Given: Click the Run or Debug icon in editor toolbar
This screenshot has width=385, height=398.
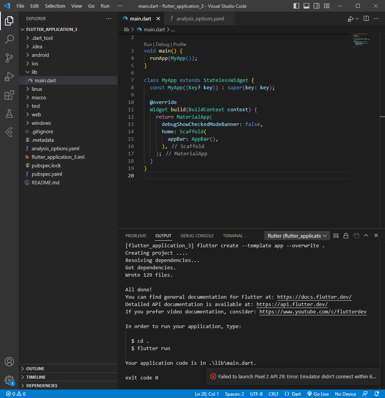Looking at the screenshot, I should [x=351, y=19].
